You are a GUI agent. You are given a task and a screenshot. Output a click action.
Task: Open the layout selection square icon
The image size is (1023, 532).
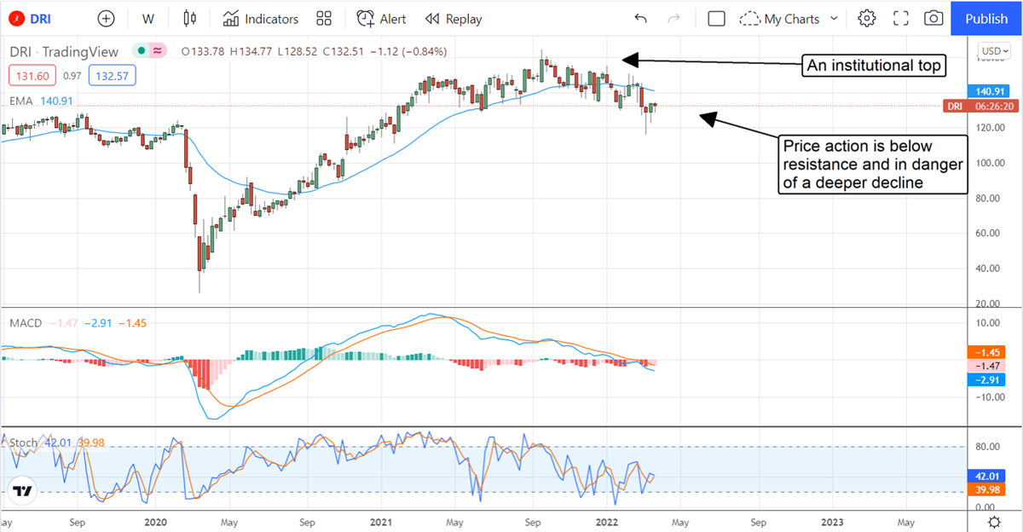click(x=716, y=19)
